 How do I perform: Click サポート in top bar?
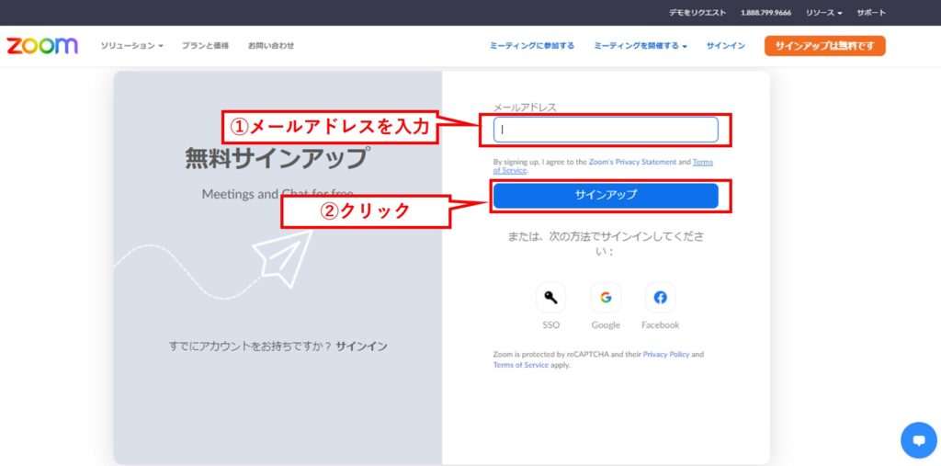[871, 13]
